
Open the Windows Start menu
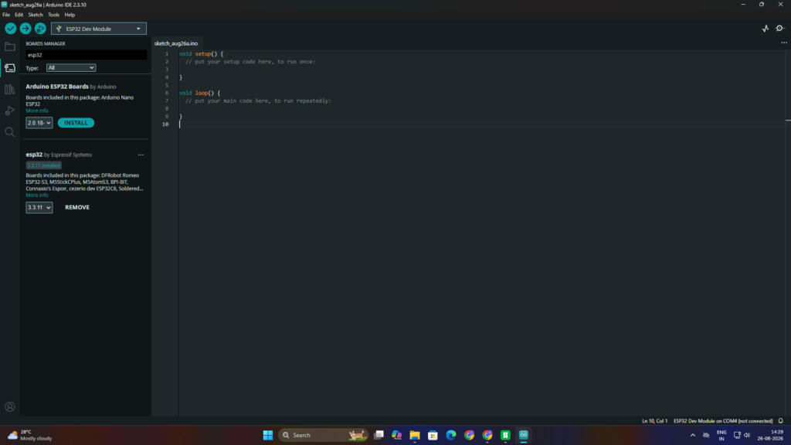[268, 435]
